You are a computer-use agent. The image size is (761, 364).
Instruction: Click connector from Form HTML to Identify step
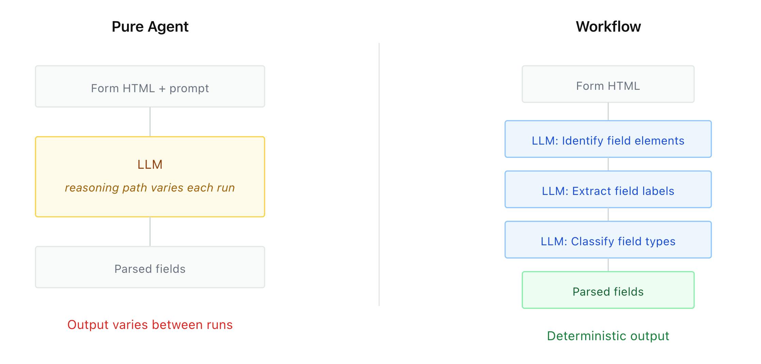(608, 112)
